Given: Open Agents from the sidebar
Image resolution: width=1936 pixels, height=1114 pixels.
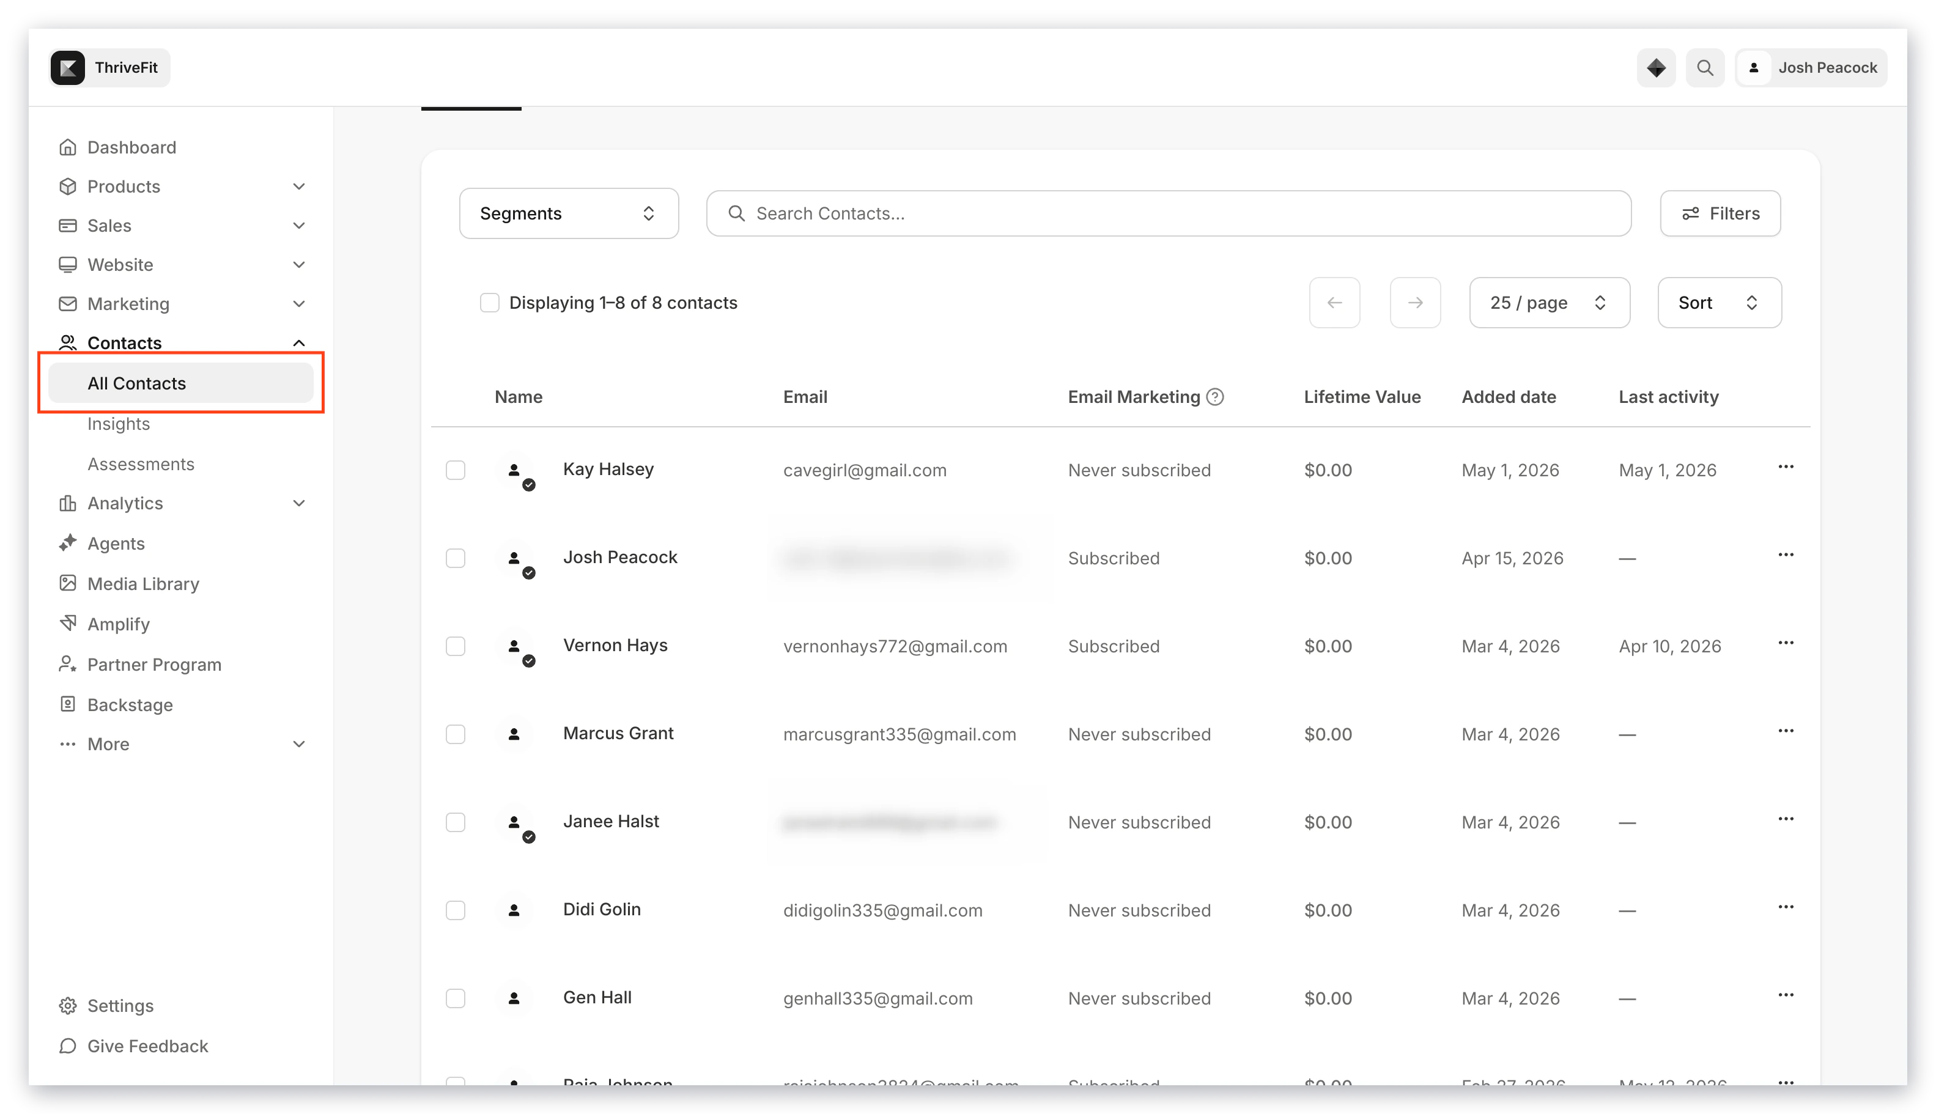Looking at the screenshot, I should coord(116,543).
